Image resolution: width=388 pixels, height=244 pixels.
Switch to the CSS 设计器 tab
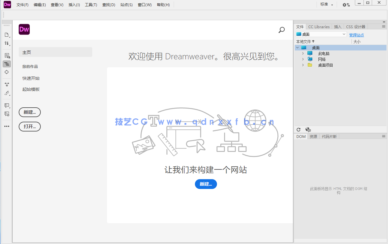(x=355, y=27)
